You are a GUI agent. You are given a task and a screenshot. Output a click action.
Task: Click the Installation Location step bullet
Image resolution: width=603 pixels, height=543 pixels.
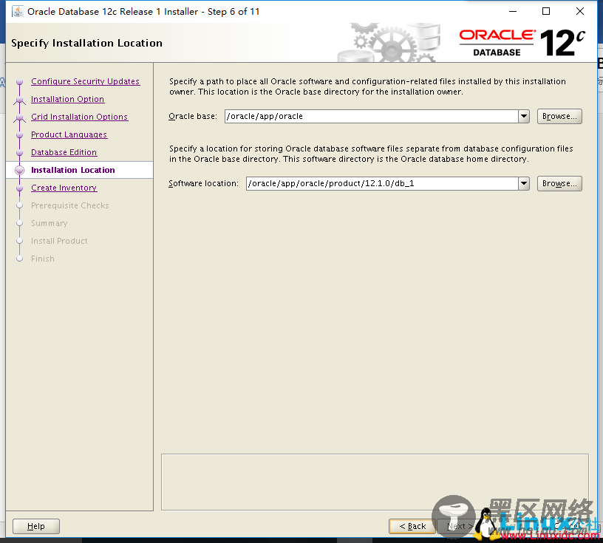20,171
